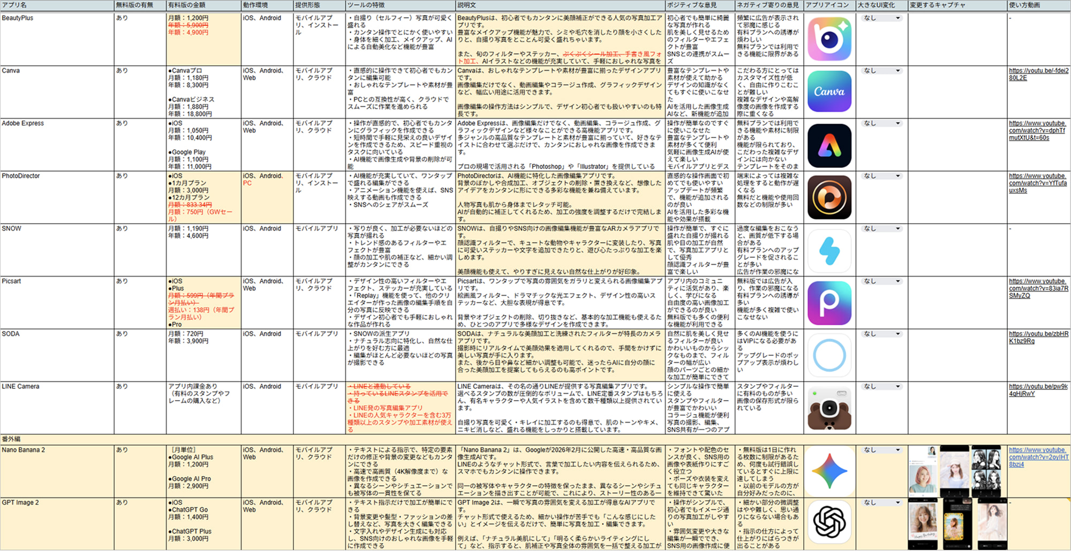Screen dimensions: 1071x551
Task: Open the UI change dropdown for PhotoDirector
Action: 881,175
